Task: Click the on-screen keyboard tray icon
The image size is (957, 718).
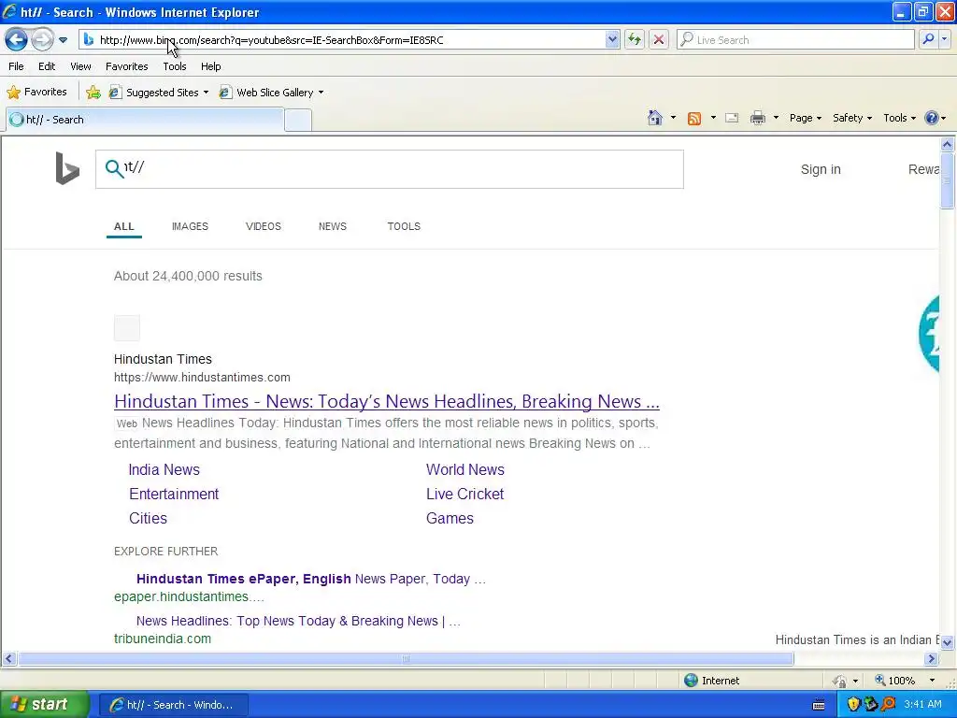Action: [x=819, y=705]
